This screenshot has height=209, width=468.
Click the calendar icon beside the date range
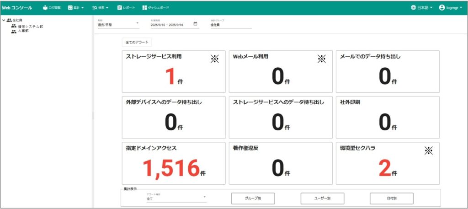195,24
